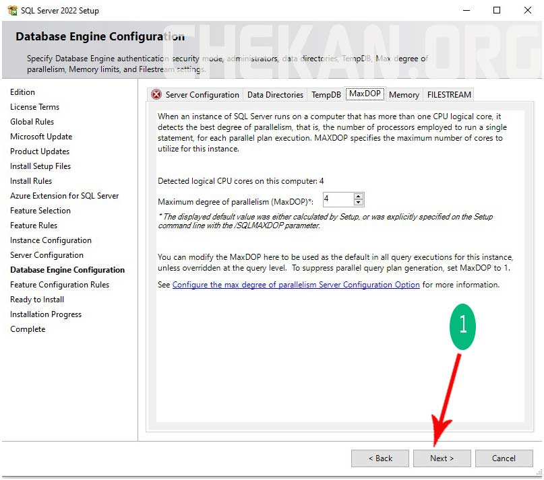Click 'Detected logical CPU cores on this computer: 4' text

pos(241,181)
